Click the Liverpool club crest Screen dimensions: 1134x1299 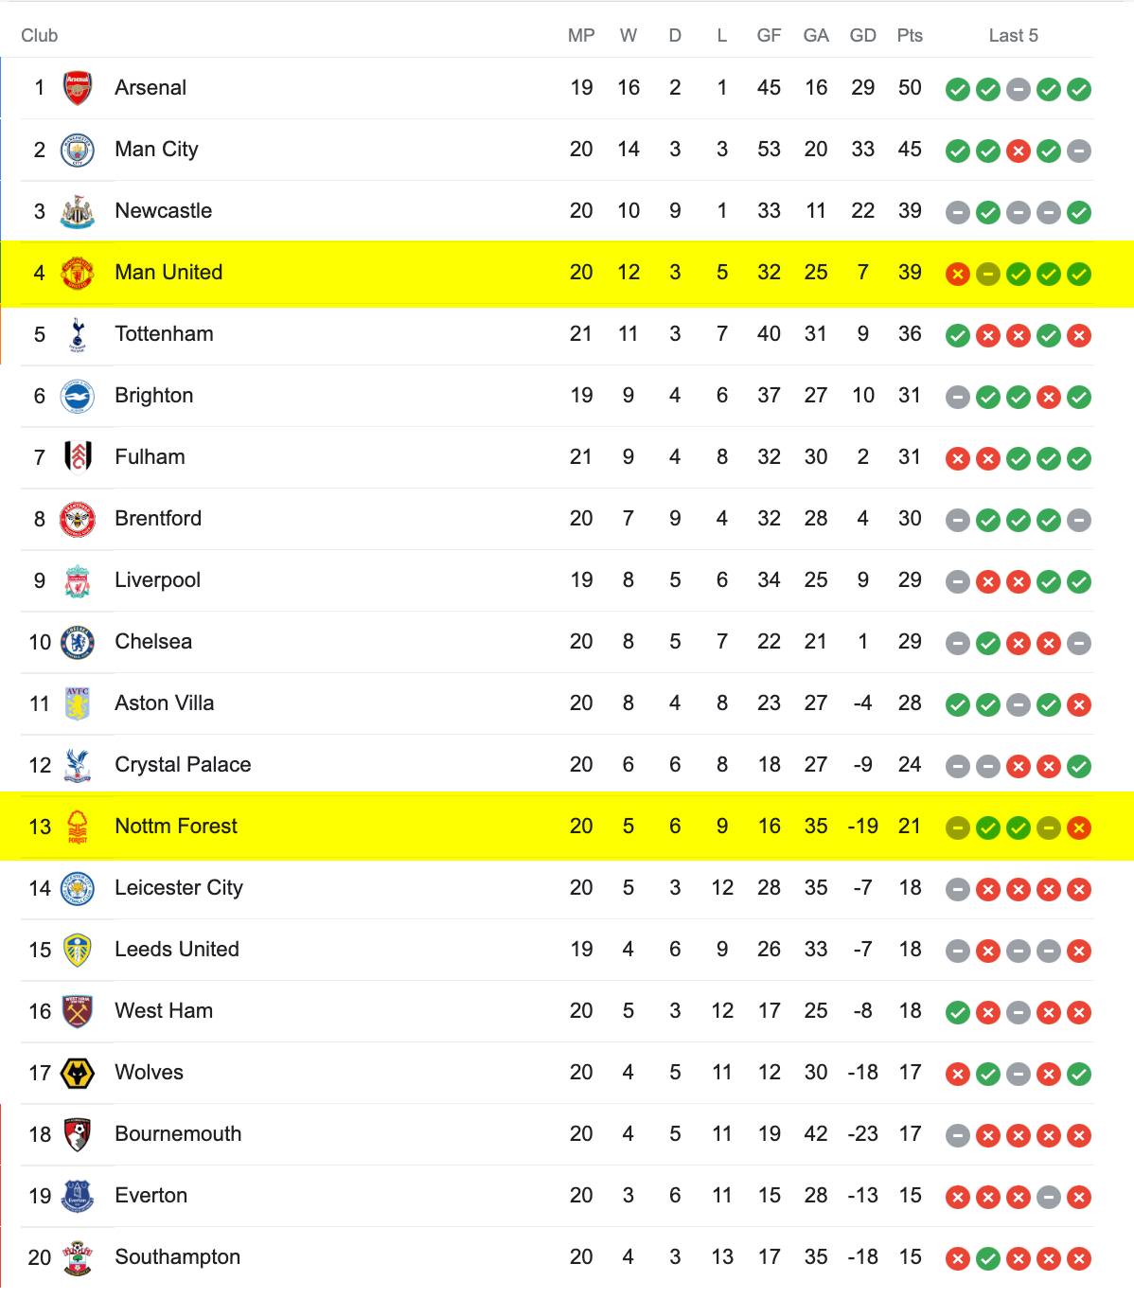click(x=78, y=580)
